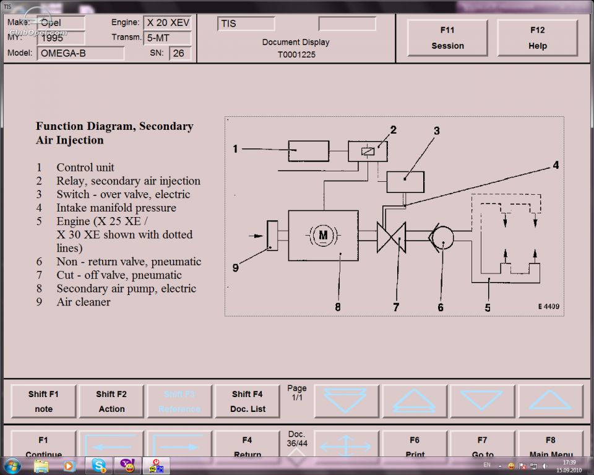Click legend text "Control unit"
The width and height of the screenshot is (594, 475).
pyautogui.click(x=85, y=168)
